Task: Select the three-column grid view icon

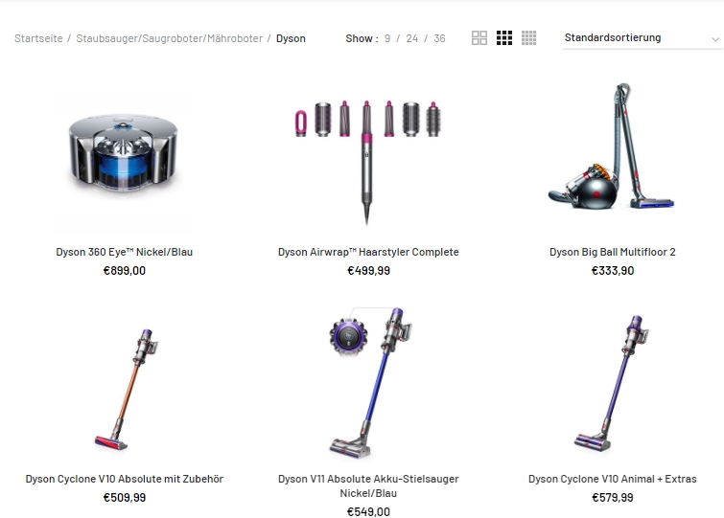Action: pyautogui.click(x=504, y=37)
